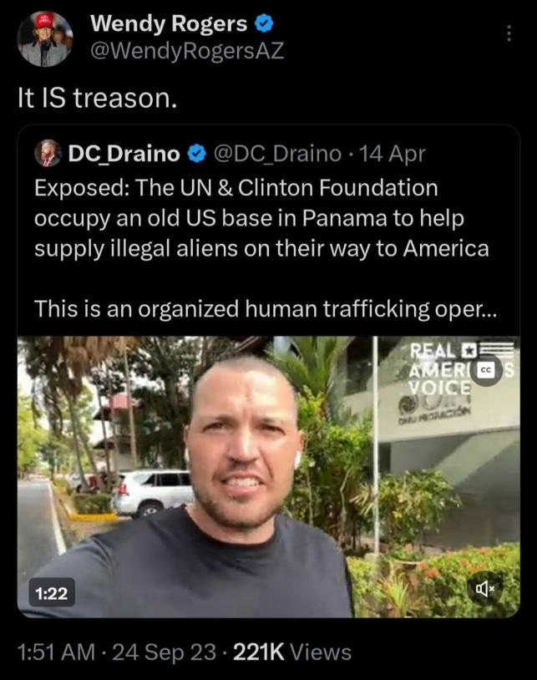Open the DC_Draino display name
The width and height of the screenshot is (537, 680).
coord(124,154)
